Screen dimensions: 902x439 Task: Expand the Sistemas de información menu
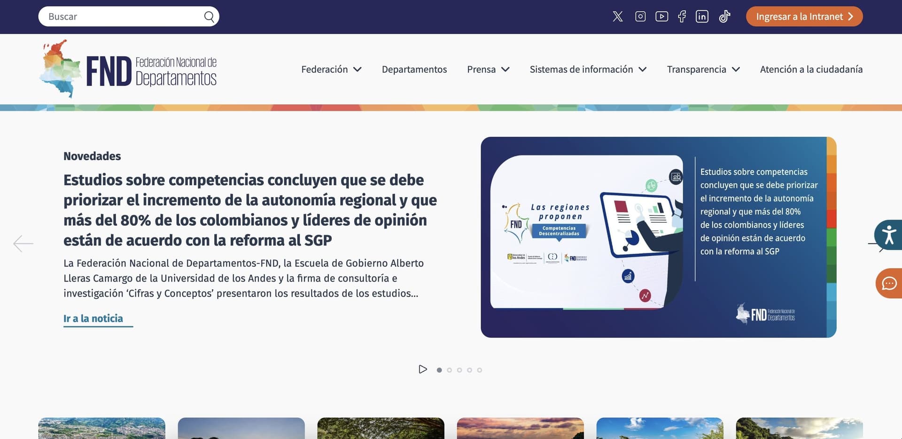point(588,69)
